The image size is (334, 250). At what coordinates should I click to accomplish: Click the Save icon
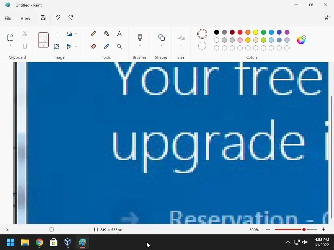[x=43, y=18]
